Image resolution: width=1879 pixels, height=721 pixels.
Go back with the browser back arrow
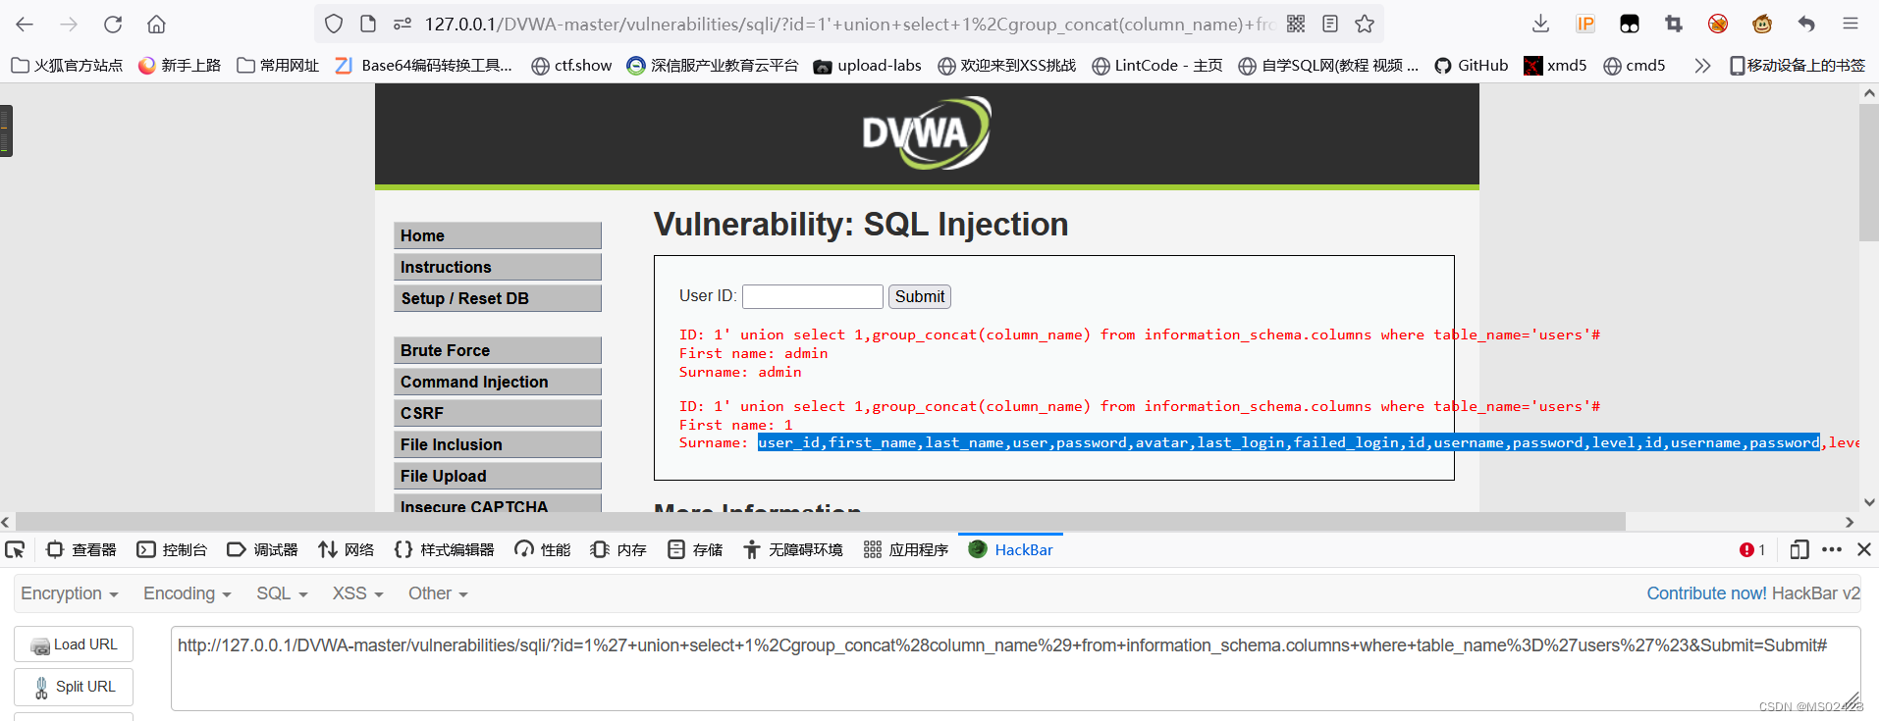pos(25,24)
